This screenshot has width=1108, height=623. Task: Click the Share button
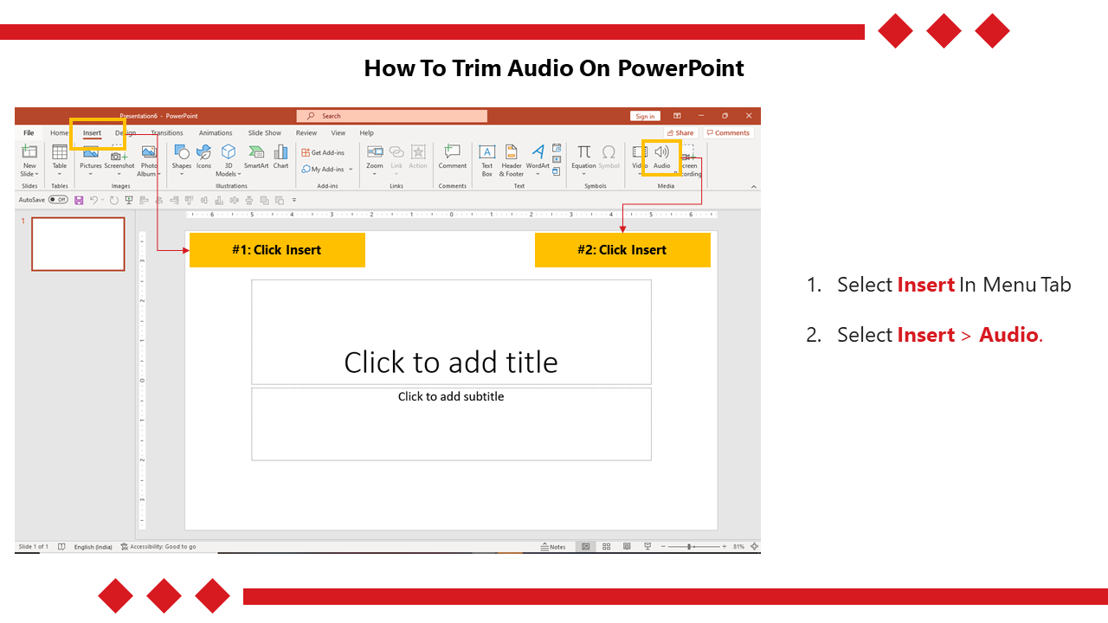680,133
